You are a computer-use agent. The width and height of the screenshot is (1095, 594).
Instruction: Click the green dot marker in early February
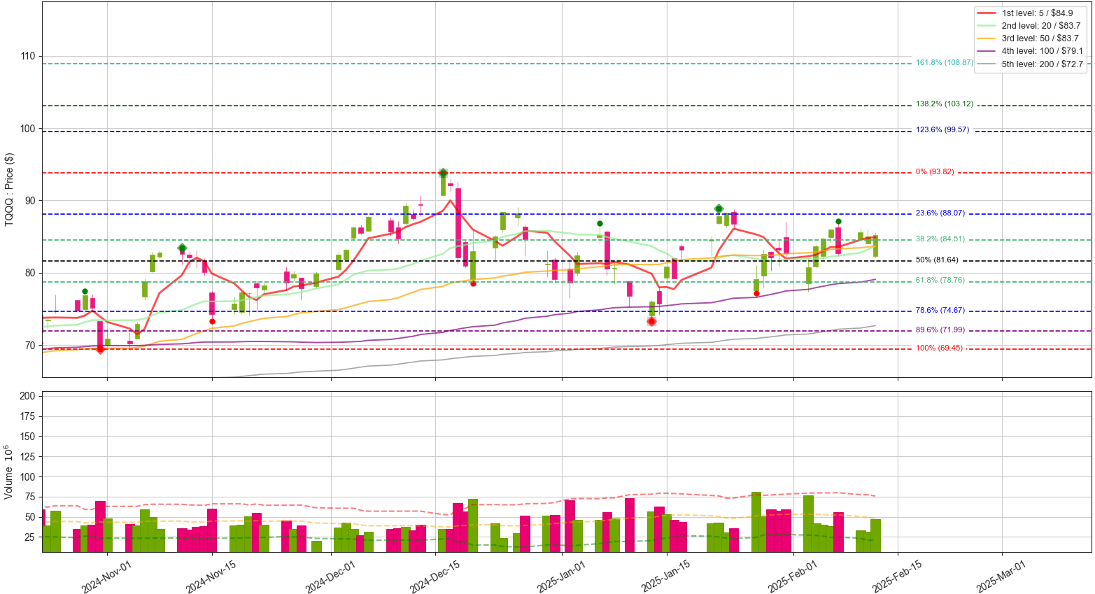point(838,222)
